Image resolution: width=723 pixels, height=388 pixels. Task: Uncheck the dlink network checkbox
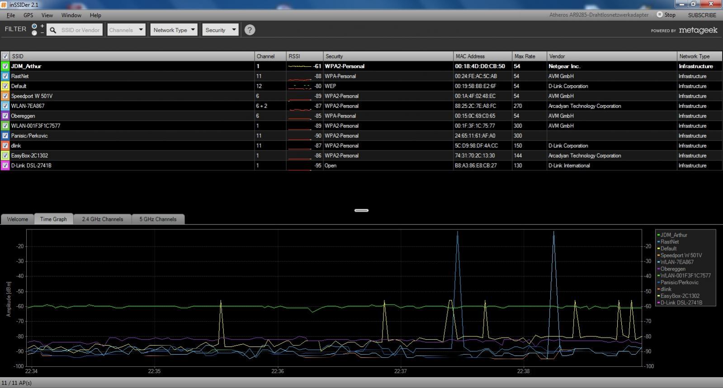tap(5, 145)
